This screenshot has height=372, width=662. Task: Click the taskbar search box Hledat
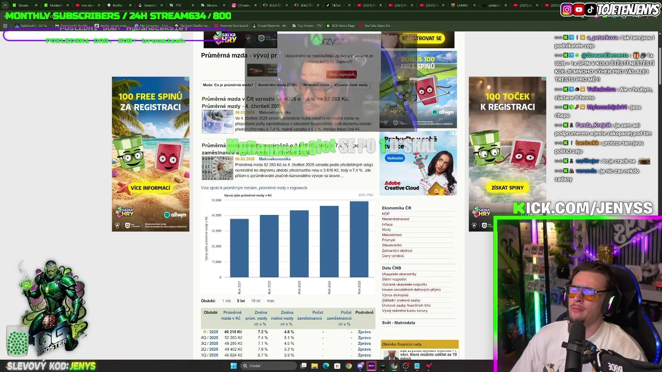[x=268, y=366]
